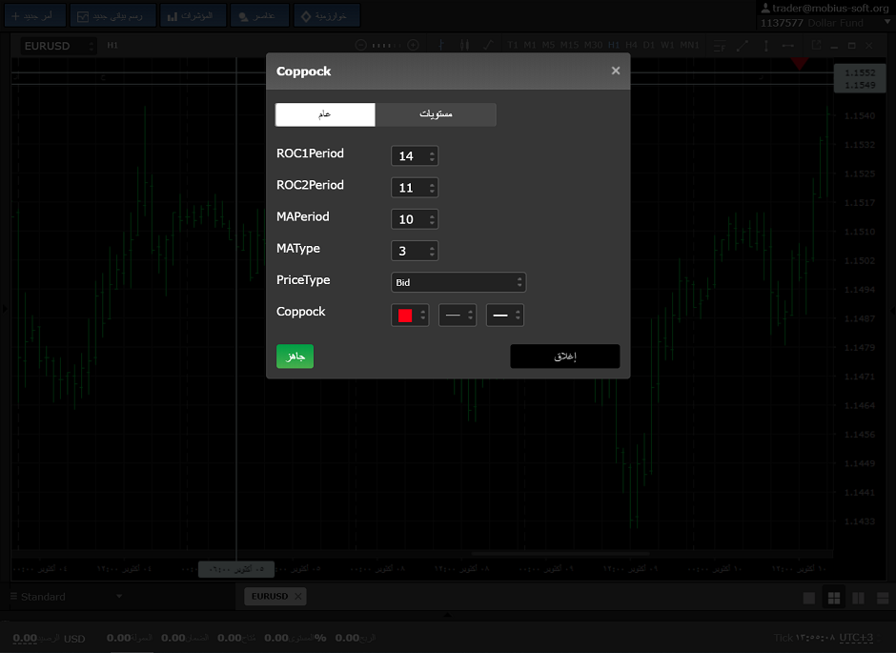This screenshot has width=896, height=653.
Task: Adjust the ROC1Period stepper arrows
Action: pyautogui.click(x=432, y=156)
